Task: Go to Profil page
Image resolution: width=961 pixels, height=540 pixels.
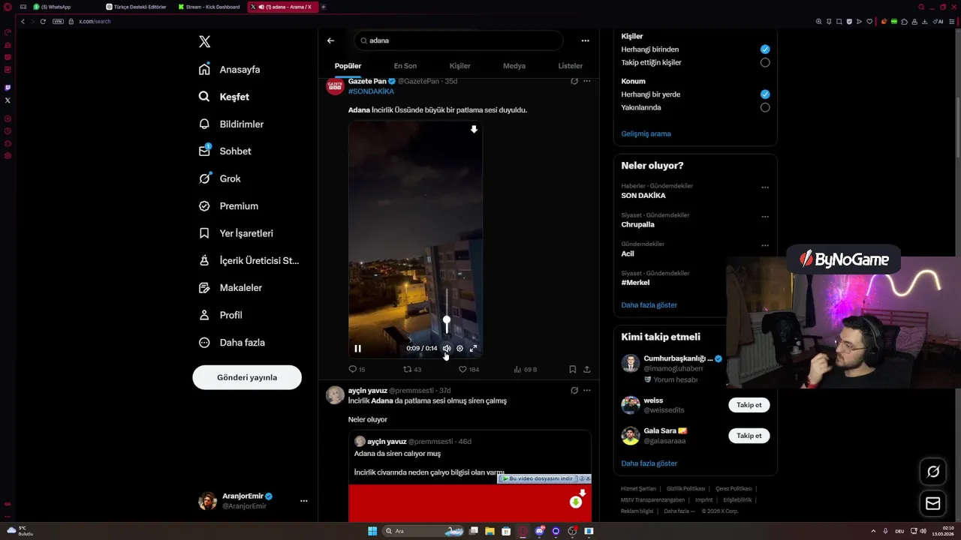Action: click(221, 315)
